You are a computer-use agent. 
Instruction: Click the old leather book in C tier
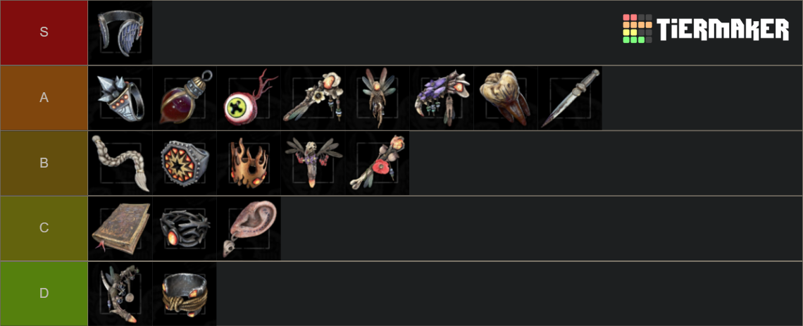pos(120,228)
